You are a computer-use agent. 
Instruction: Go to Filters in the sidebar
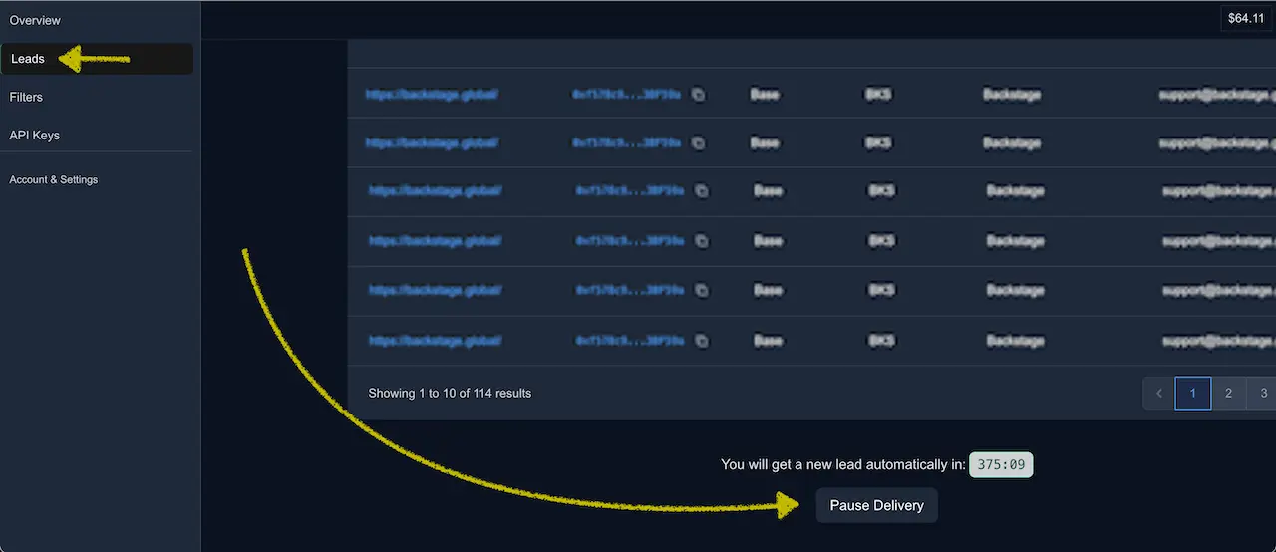point(26,97)
